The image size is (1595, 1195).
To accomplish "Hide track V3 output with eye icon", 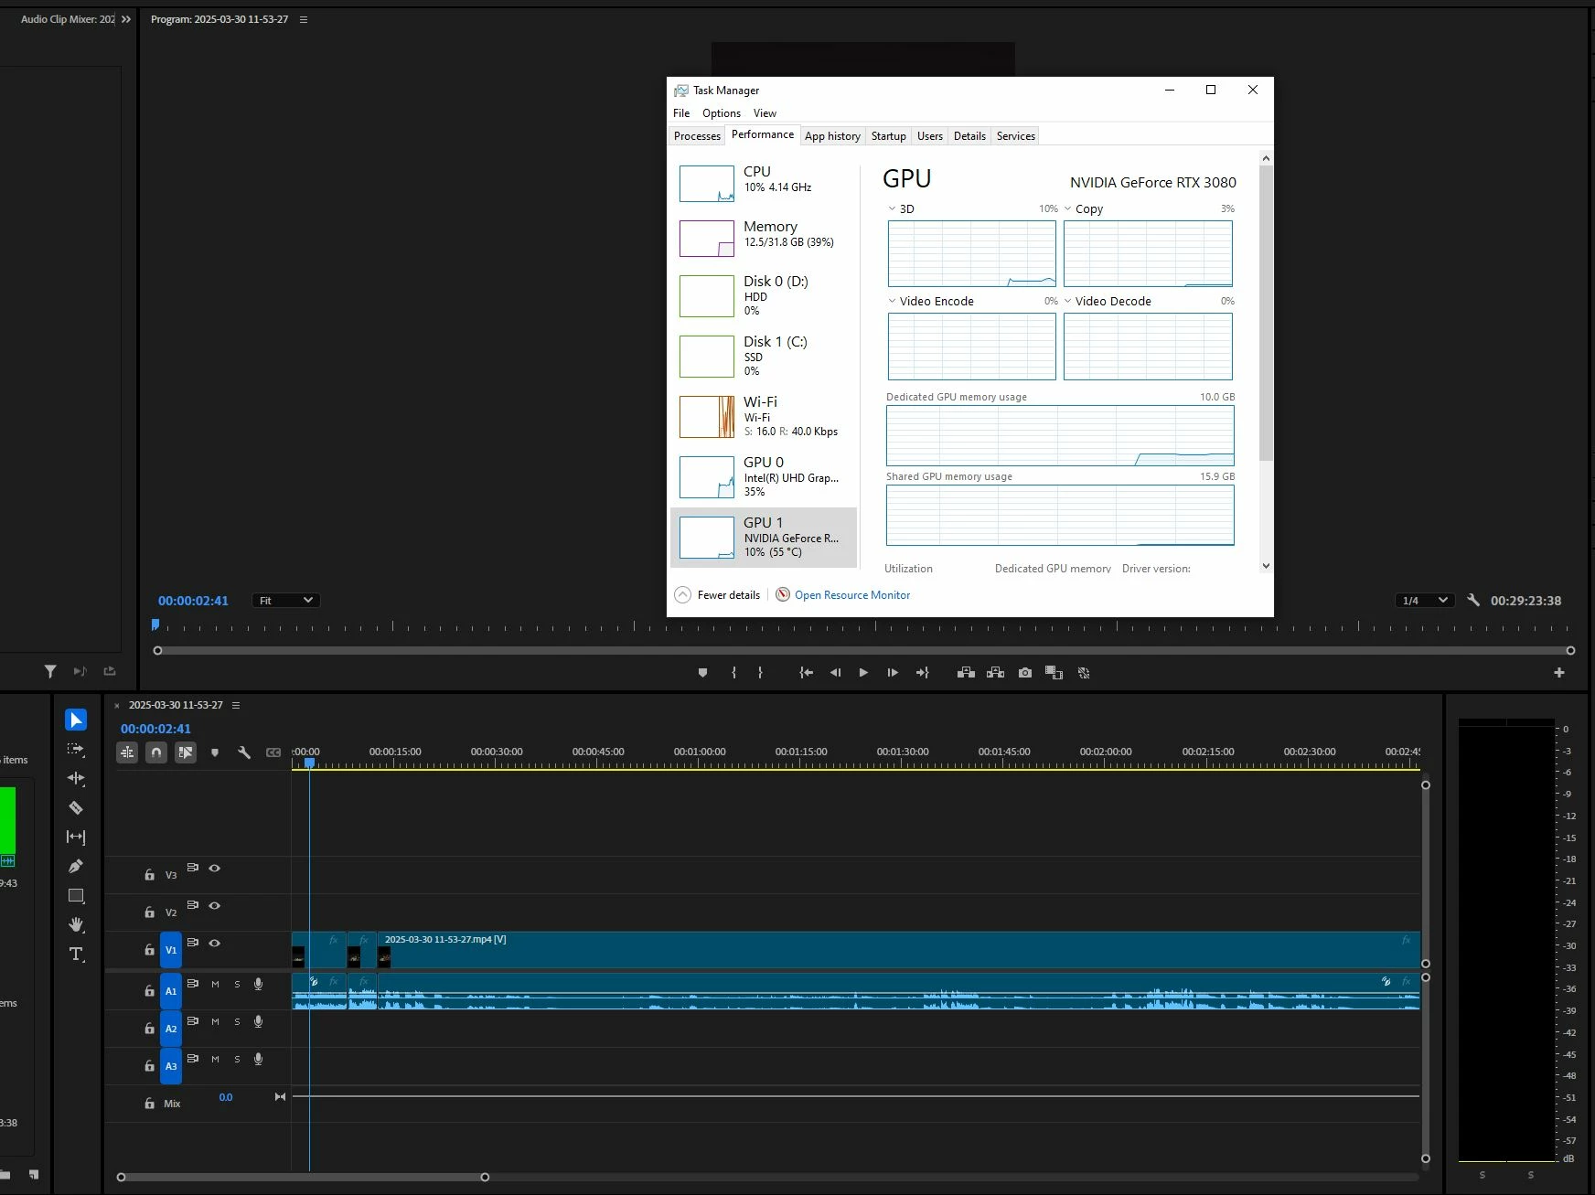I will (x=215, y=868).
